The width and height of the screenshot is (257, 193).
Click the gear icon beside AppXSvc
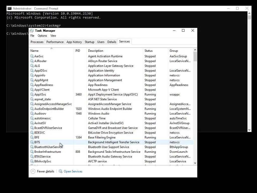click(32, 94)
